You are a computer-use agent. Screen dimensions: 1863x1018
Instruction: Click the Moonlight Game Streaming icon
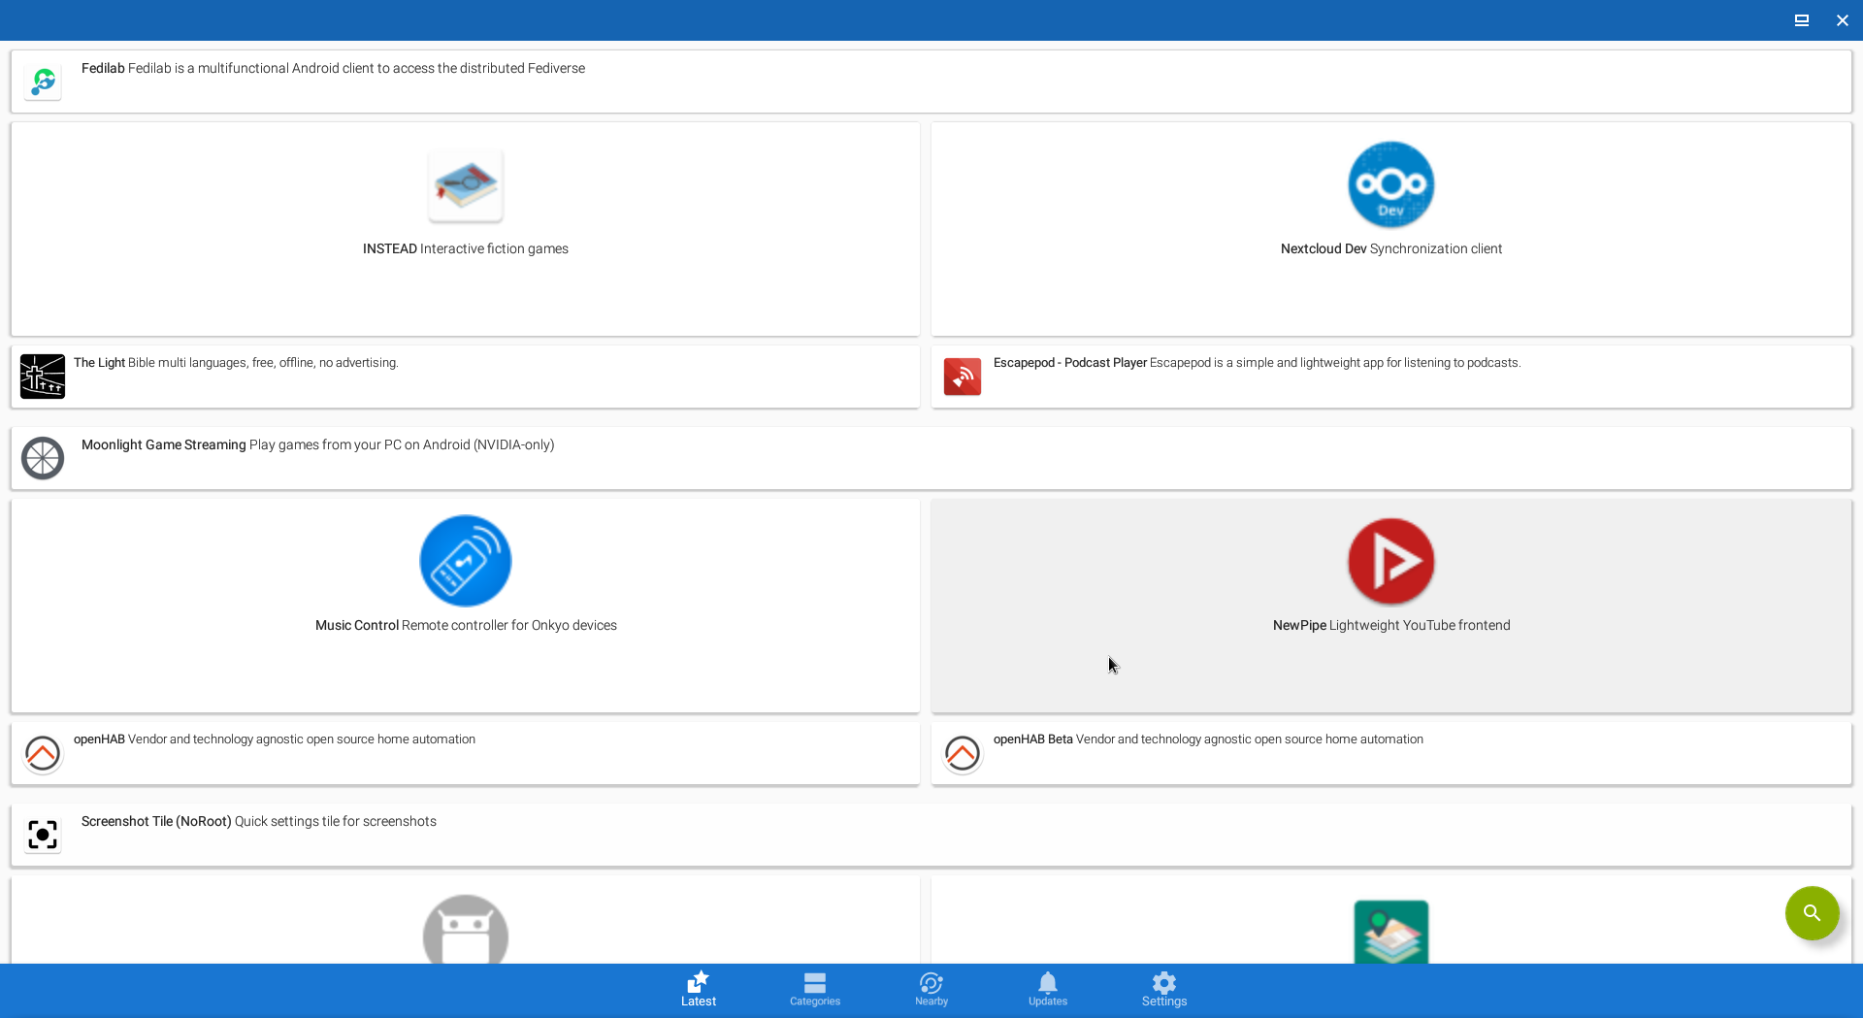(x=43, y=458)
